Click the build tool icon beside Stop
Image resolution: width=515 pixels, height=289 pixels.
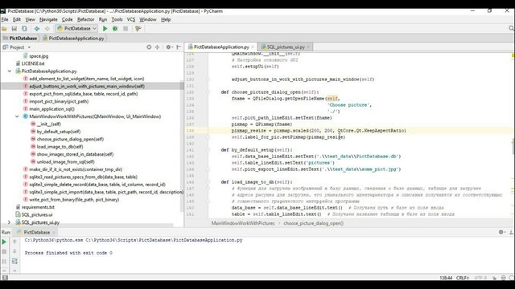point(138,29)
